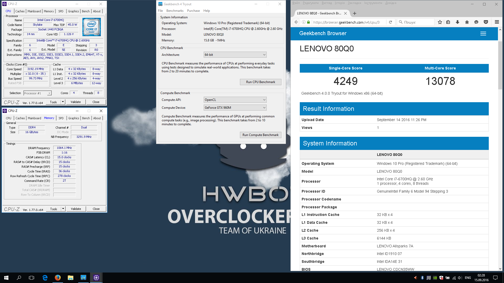Open Geekbench Help menu
The width and height of the screenshot is (504, 283).
pyautogui.click(x=207, y=11)
